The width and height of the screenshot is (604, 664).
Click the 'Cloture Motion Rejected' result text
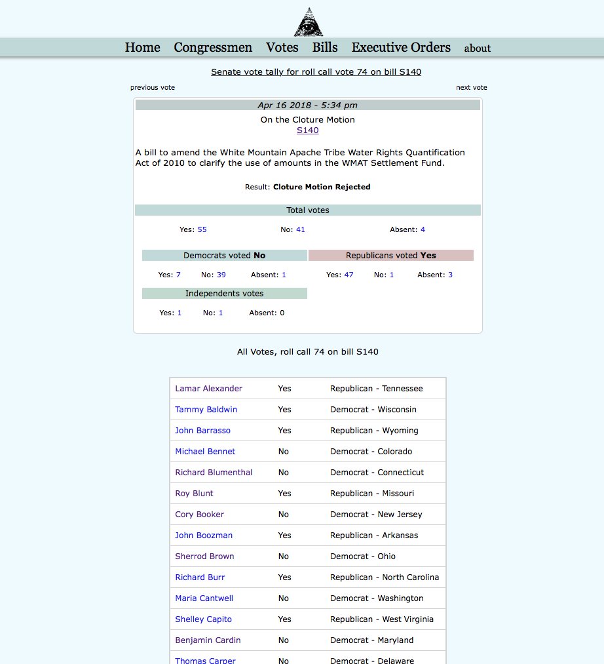click(x=322, y=187)
